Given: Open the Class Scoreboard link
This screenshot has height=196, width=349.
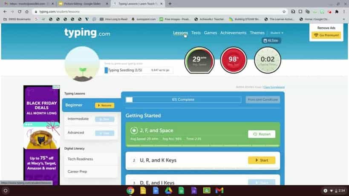Looking at the screenshot, I should click(x=274, y=87).
